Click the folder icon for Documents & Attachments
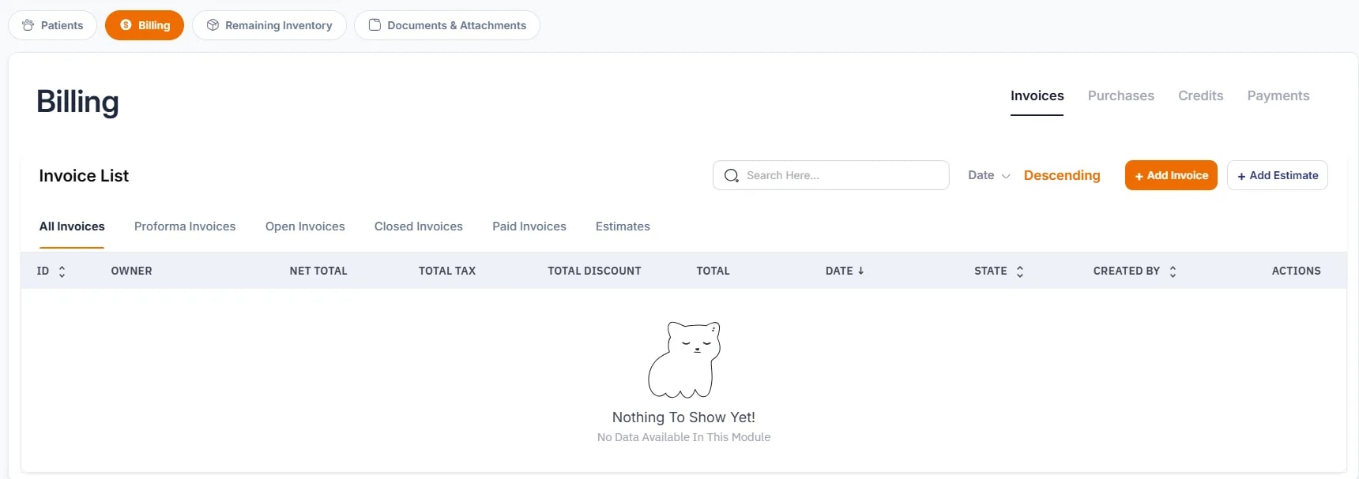This screenshot has width=1359, height=479. pos(375,25)
